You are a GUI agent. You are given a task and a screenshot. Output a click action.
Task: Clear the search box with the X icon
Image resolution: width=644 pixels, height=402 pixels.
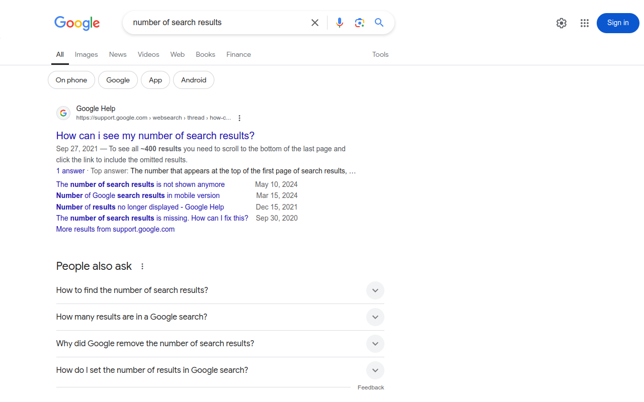315,23
